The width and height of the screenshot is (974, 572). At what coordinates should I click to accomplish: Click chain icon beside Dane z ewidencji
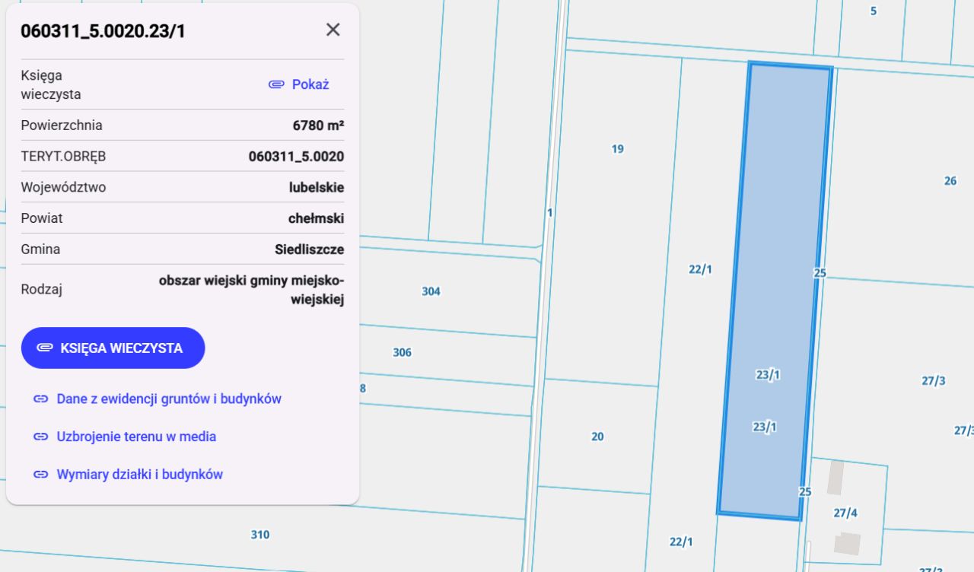click(x=40, y=399)
